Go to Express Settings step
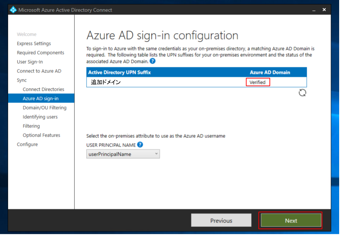The height and width of the screenshot is (236, 341). click(x=34, y=44)
